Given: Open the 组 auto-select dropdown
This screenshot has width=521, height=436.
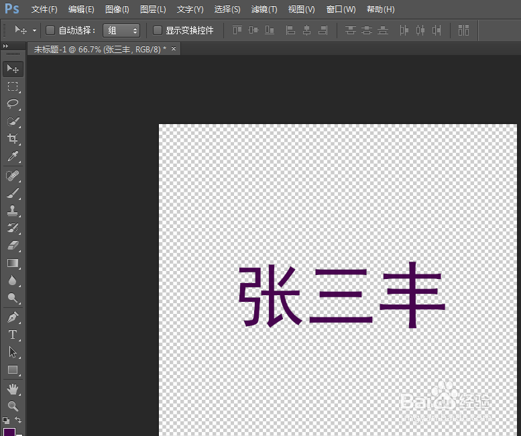Looking at the screenshot, I should (121, 31).
